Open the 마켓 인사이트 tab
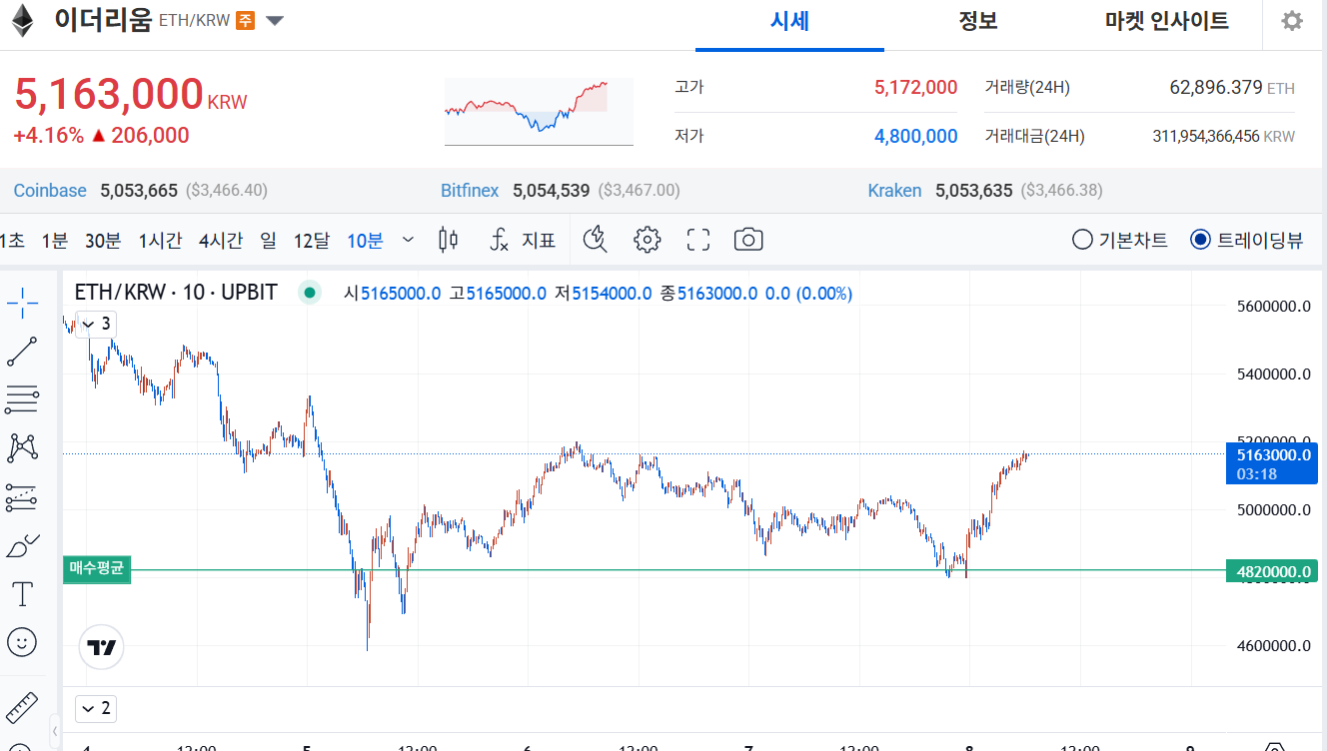 1166,21
